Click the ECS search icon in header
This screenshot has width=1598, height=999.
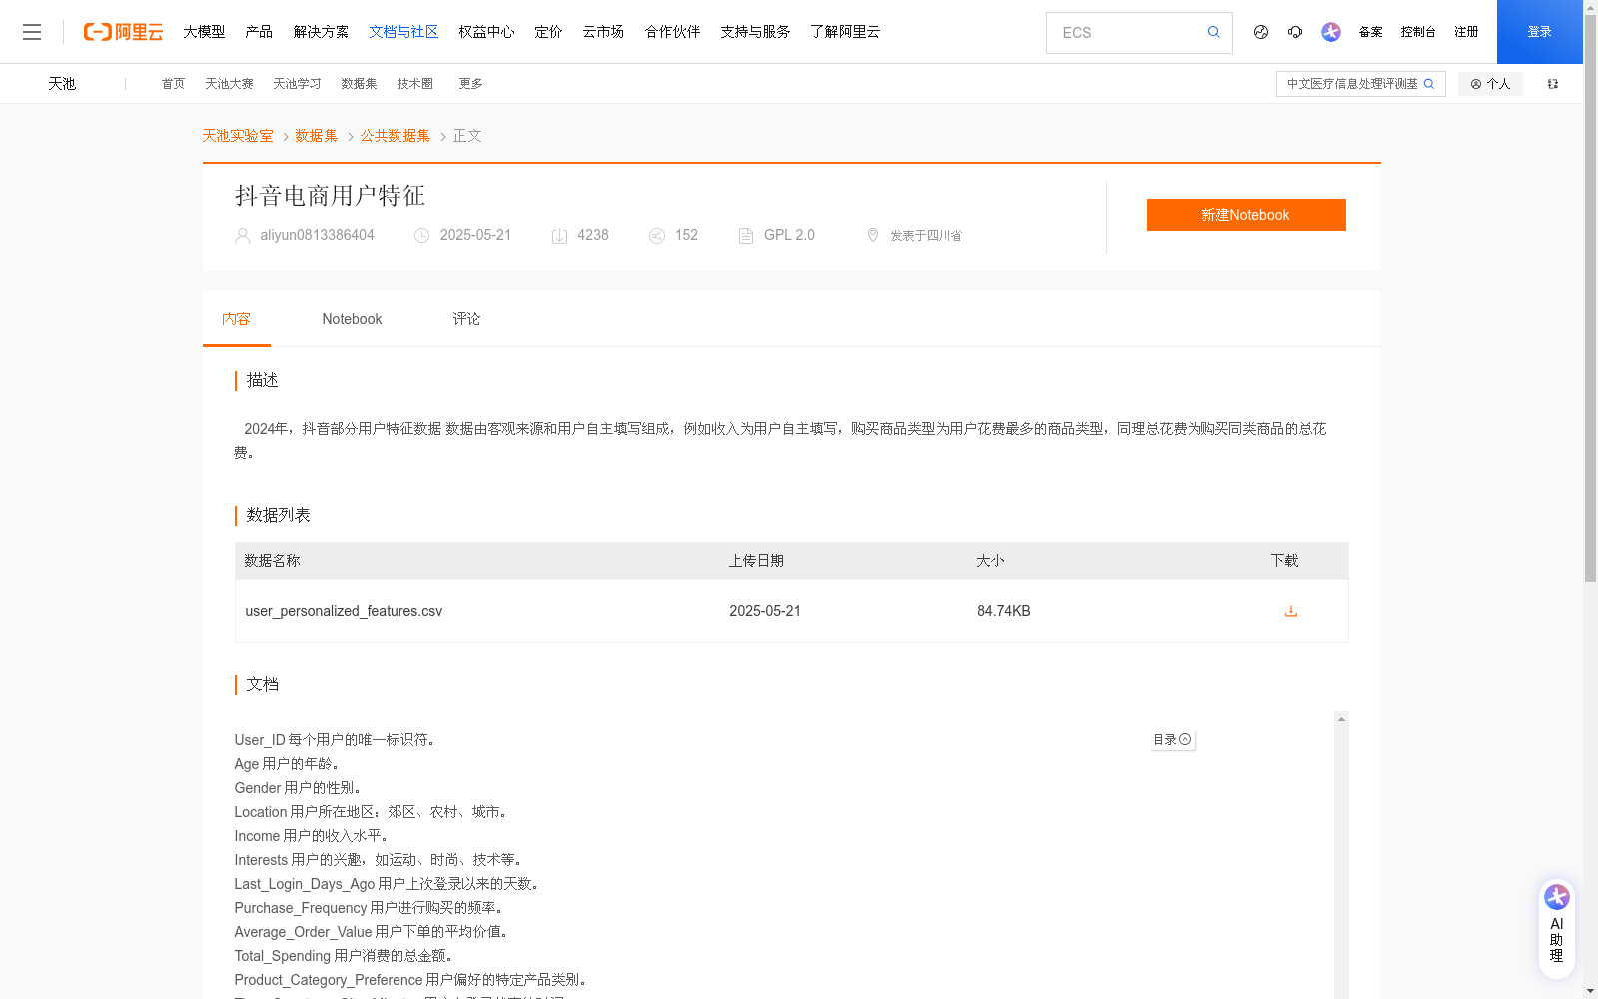coord(1213,32)
